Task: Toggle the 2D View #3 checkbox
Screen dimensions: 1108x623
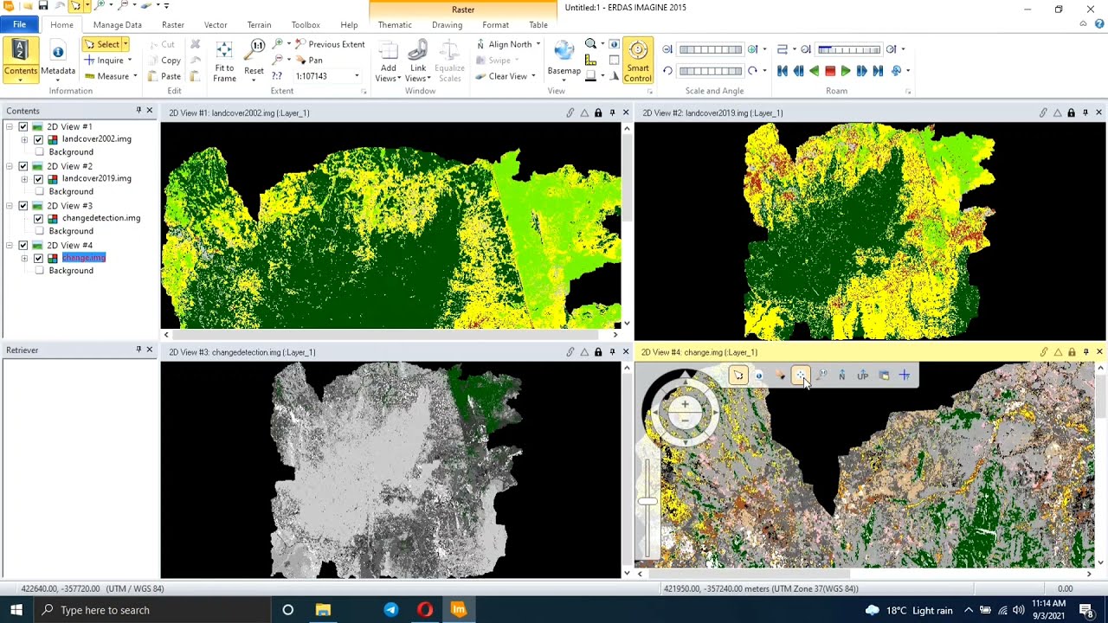Action: 23,206
